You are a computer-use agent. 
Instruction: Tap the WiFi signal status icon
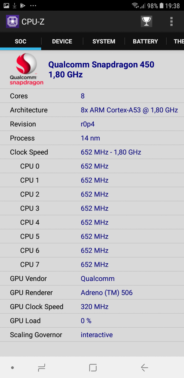(135, 6)
